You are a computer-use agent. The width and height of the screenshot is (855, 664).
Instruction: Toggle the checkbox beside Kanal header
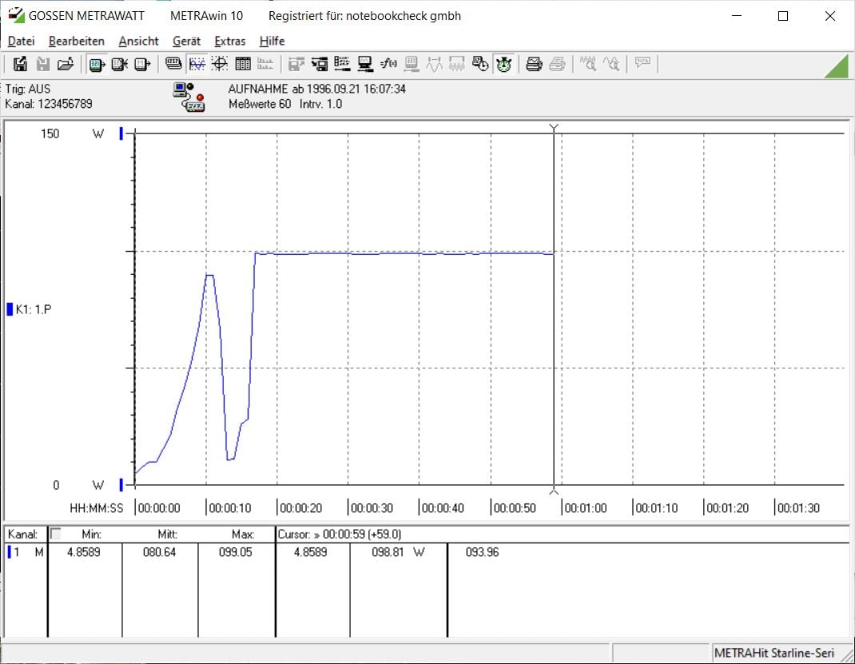(55, 534)
